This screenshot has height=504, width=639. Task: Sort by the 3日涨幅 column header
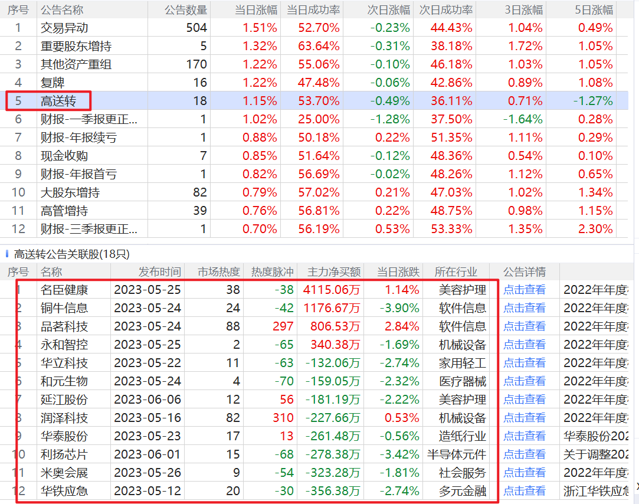[x=524, y=10]
